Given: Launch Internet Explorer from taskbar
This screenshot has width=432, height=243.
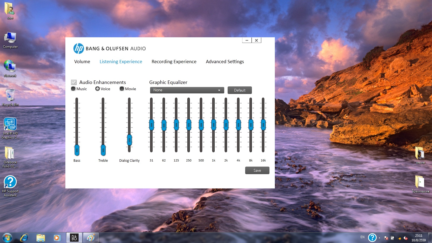Looking at the screenshot, I should pyautogui.click(x=24, y=238).
